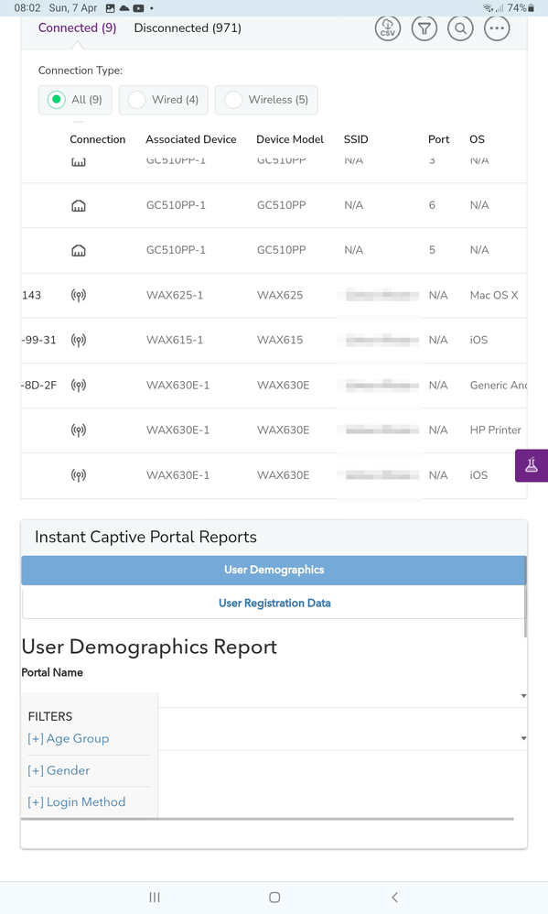Click the User Demographics Report title
Viewport: 548px width, 914px height.
point(149,647)
